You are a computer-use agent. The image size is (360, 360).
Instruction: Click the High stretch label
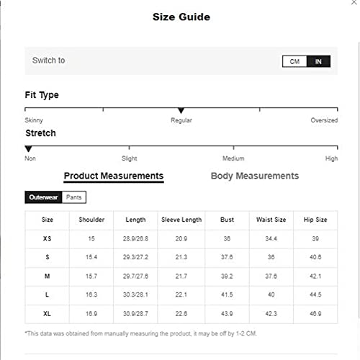pos(331,158)
